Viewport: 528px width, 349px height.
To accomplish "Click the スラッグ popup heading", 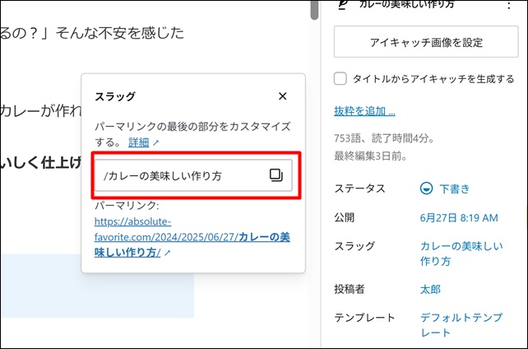I will [x=116, y=96].
